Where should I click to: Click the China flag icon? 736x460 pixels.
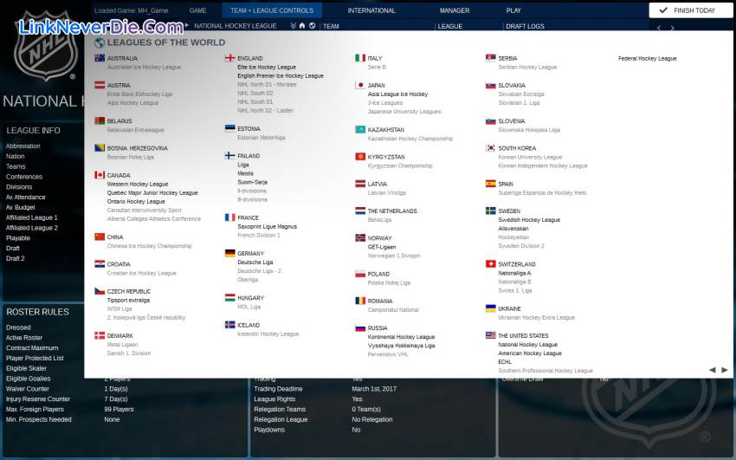(x=100, y=236)
